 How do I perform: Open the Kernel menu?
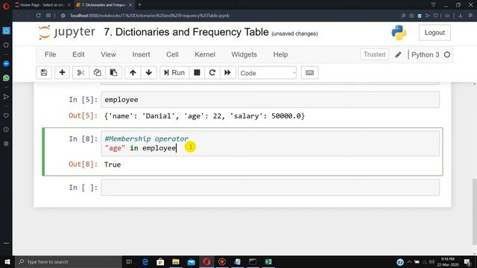(x=205, y=54)
